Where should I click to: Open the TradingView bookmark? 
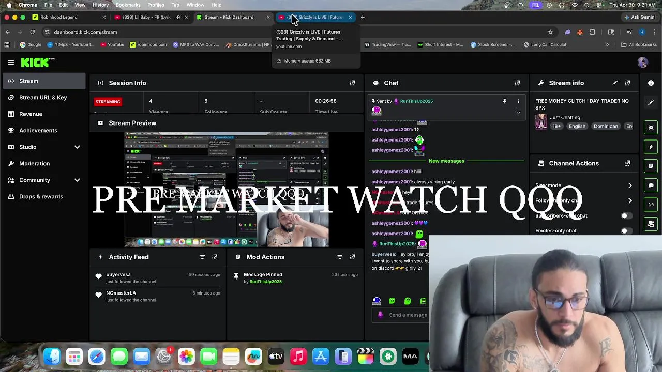[387, 45]
